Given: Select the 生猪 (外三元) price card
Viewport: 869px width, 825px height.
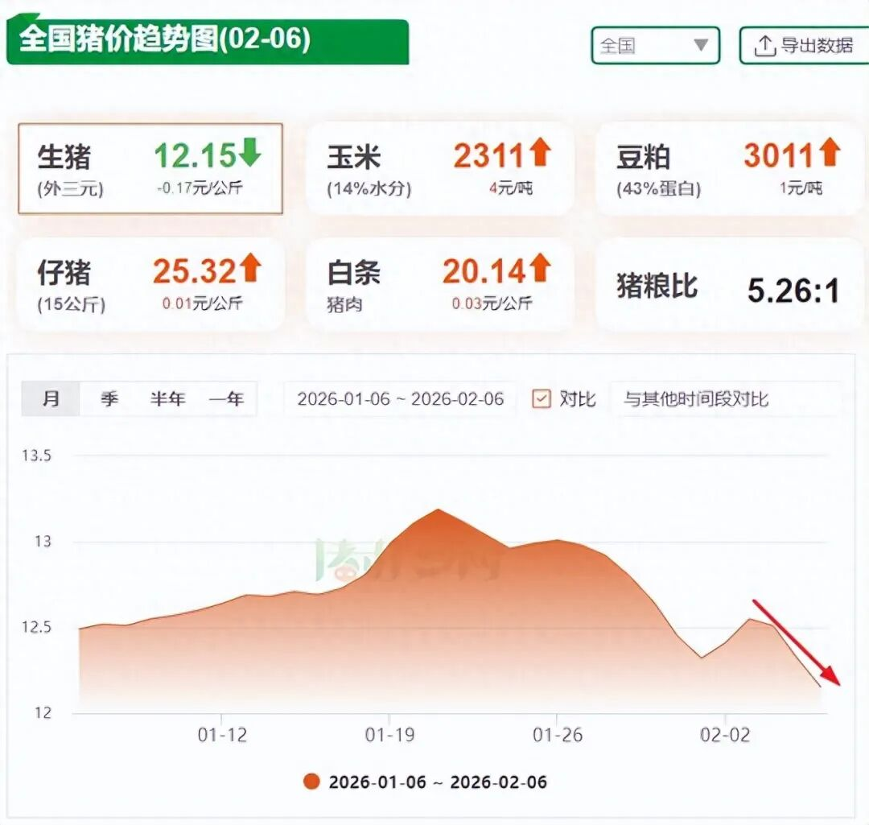Looking at the screenshot, I should [x=150, y=168].
